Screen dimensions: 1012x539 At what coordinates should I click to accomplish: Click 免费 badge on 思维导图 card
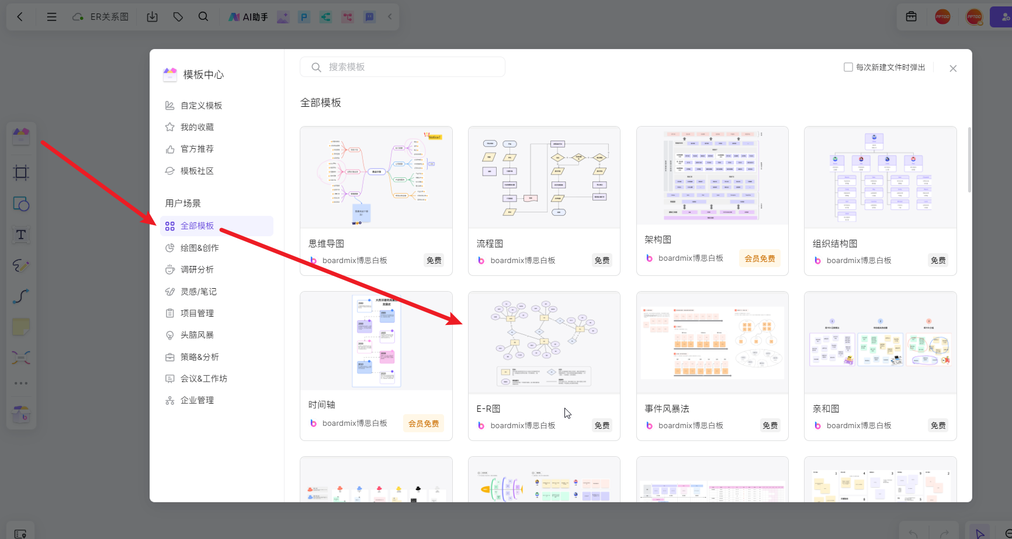[x=434, y=261]
